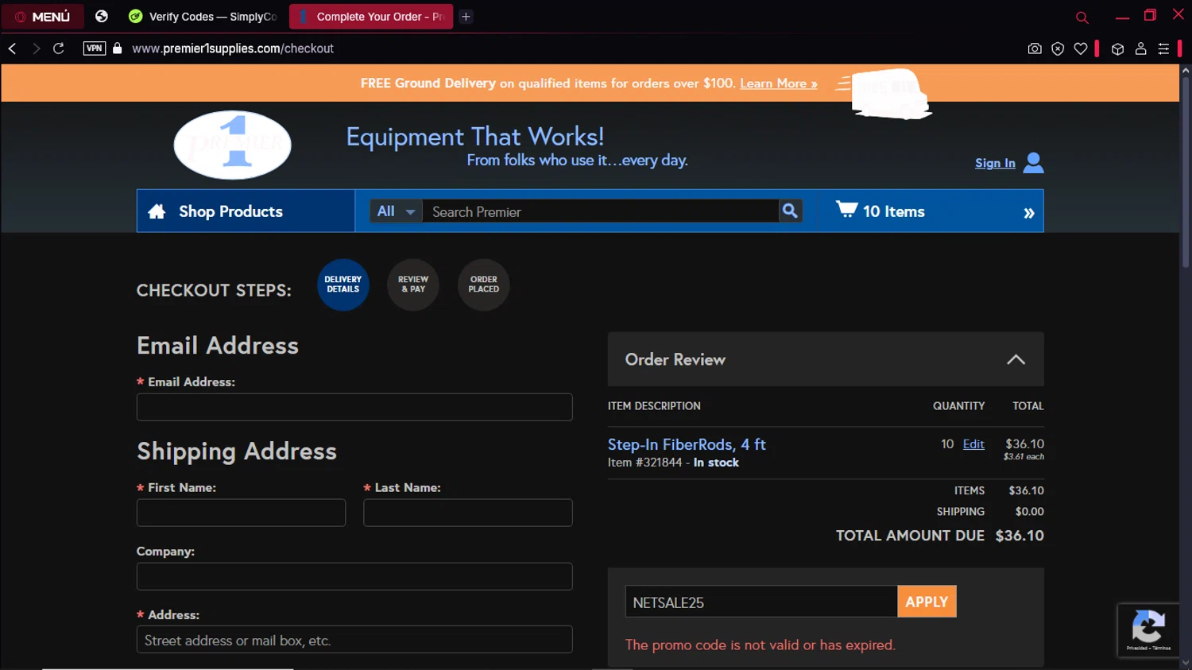The width and height of the screenshot is (1192, 670).
Task: Click the street Address input field
Action: click(354, 640)
